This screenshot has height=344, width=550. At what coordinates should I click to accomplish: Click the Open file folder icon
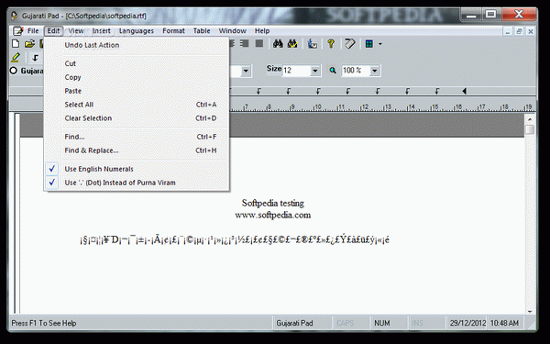tap(29, 44)
